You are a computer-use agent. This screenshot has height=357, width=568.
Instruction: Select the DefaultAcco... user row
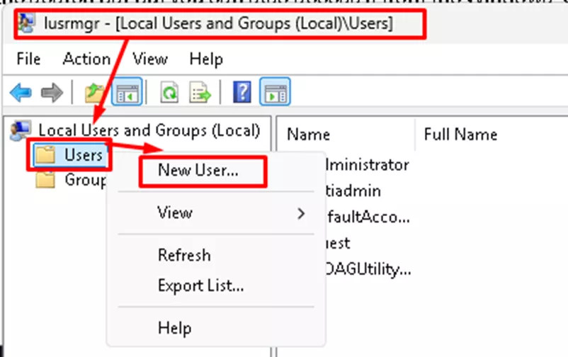[x=368, y=217]
